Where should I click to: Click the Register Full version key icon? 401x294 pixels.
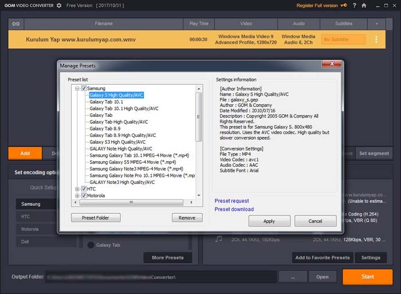click(x=344, y=5)
